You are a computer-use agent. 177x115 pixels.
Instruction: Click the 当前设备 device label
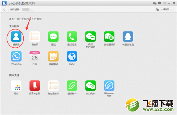15,9
